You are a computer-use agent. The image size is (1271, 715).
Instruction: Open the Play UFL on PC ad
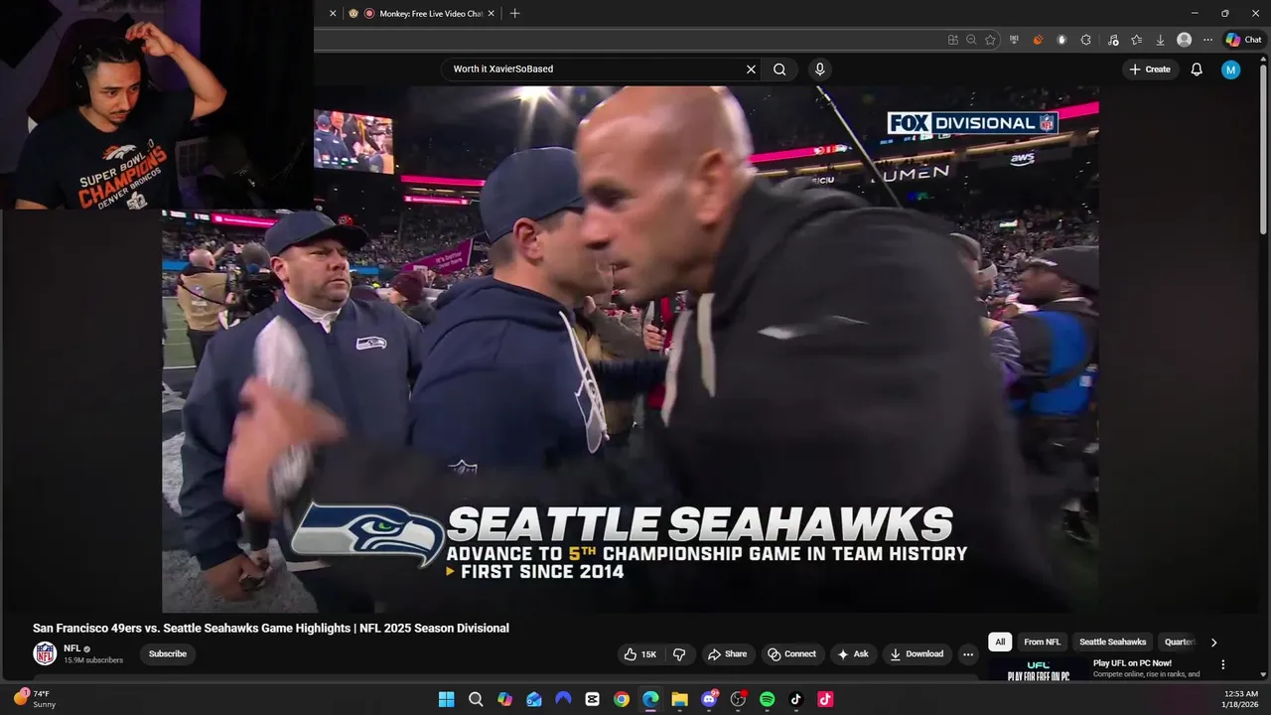point(1132,663)
